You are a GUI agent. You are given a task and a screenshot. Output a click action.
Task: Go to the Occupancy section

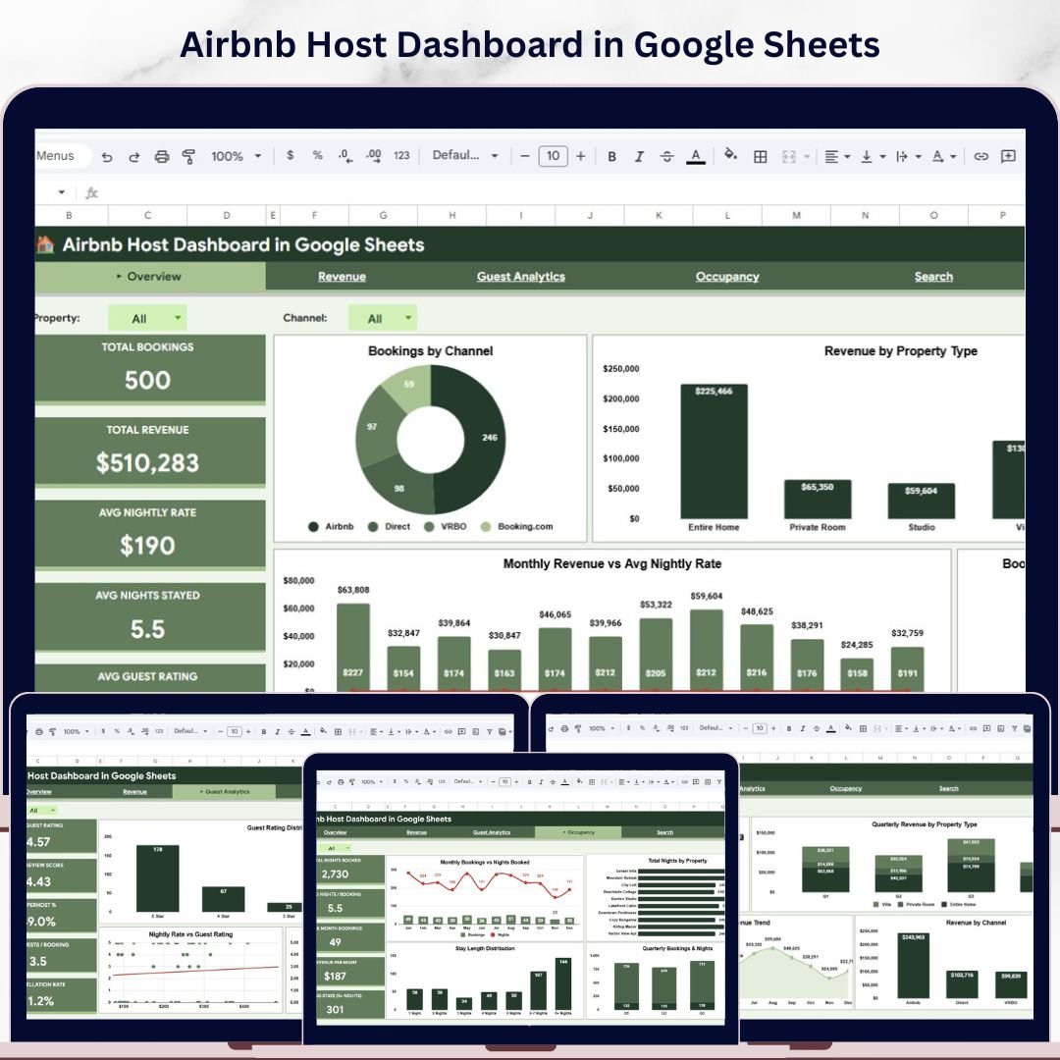click(x=727, y=276)
